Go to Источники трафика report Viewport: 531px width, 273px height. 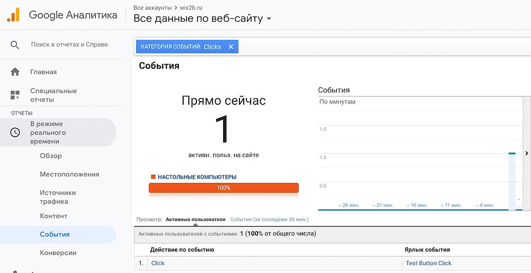(x=58, y=197)
